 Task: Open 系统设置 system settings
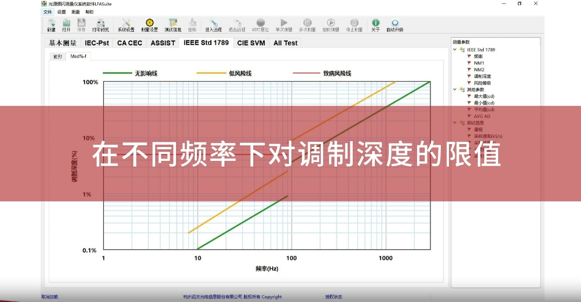point(126,24)
